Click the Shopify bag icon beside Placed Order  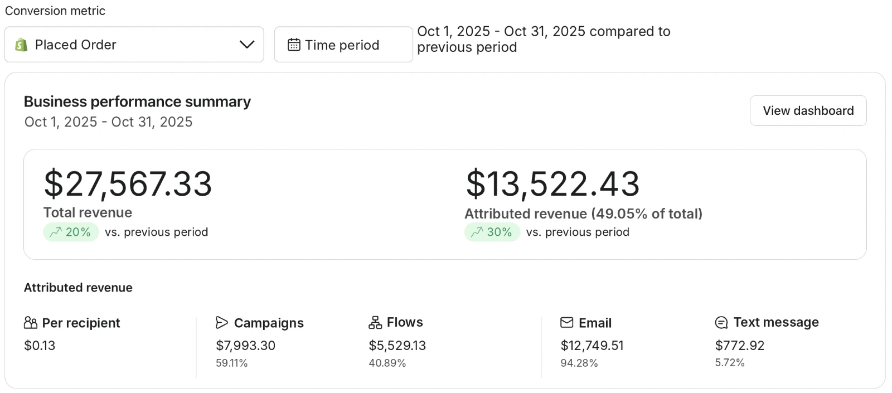click(x=21, y=45)
